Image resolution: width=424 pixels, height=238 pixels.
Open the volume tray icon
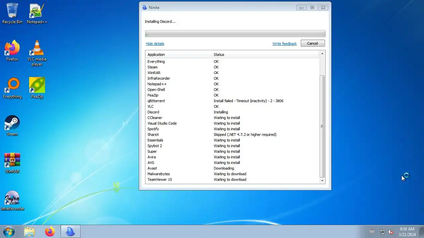click(x=391, y=232)
